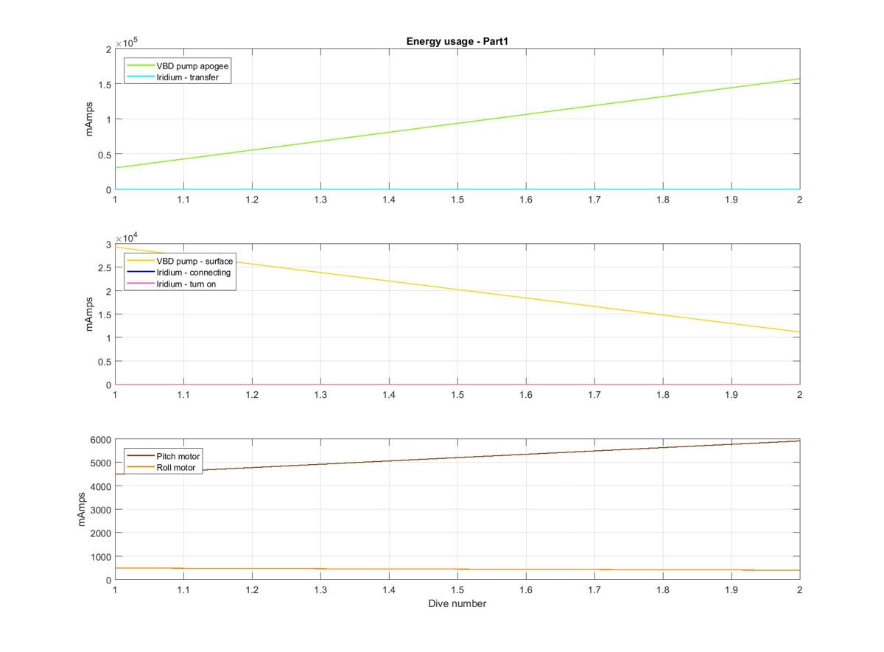
Task: Click the green swatch beside 'VBD pump apogee'
Action: click(x=141, y=66)
